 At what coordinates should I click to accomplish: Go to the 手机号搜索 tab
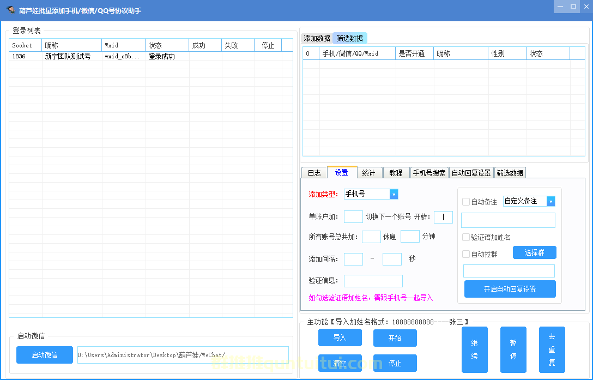pos(429,173)
